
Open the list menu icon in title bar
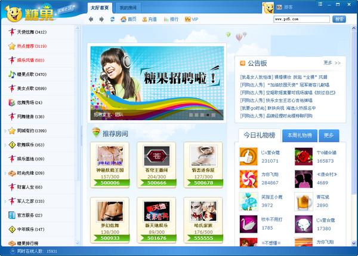(320, 4)
